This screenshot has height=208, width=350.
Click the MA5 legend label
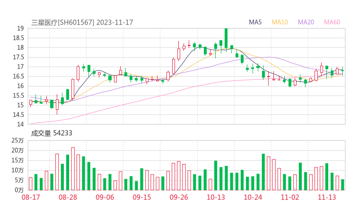coord(255,22)
